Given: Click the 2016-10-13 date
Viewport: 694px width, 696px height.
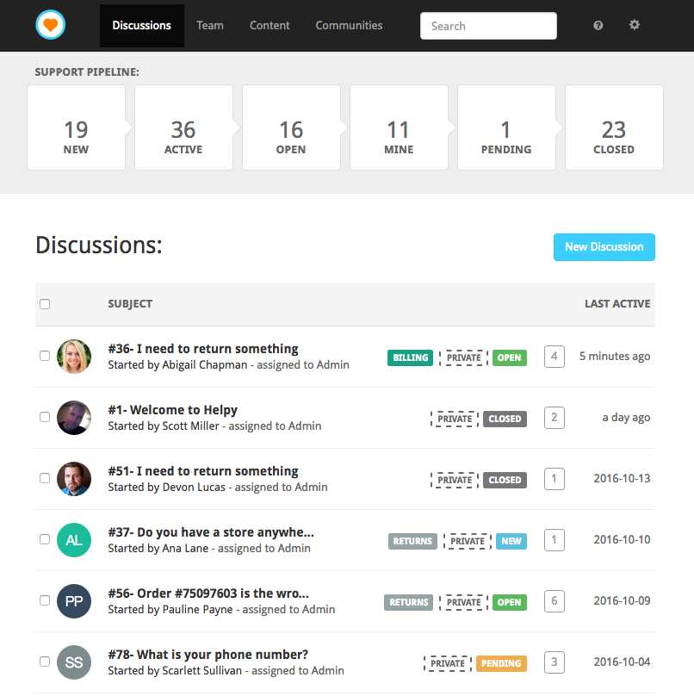Looking at the screenshot, I should click(x=622, y=479).
